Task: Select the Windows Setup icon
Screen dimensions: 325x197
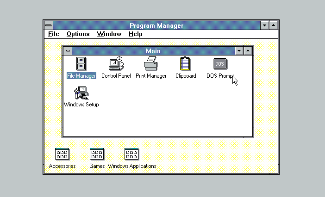Action: coord(81,93)
